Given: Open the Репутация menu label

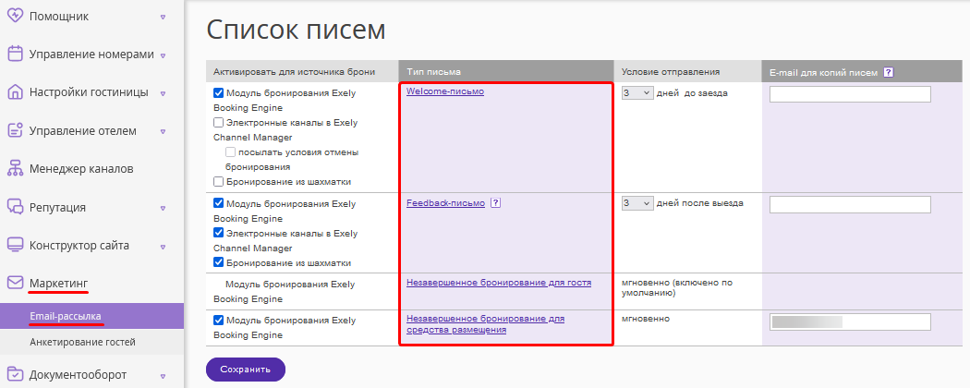Looking at the screenshot, I should pyautogui.click(x=57, y=207).
